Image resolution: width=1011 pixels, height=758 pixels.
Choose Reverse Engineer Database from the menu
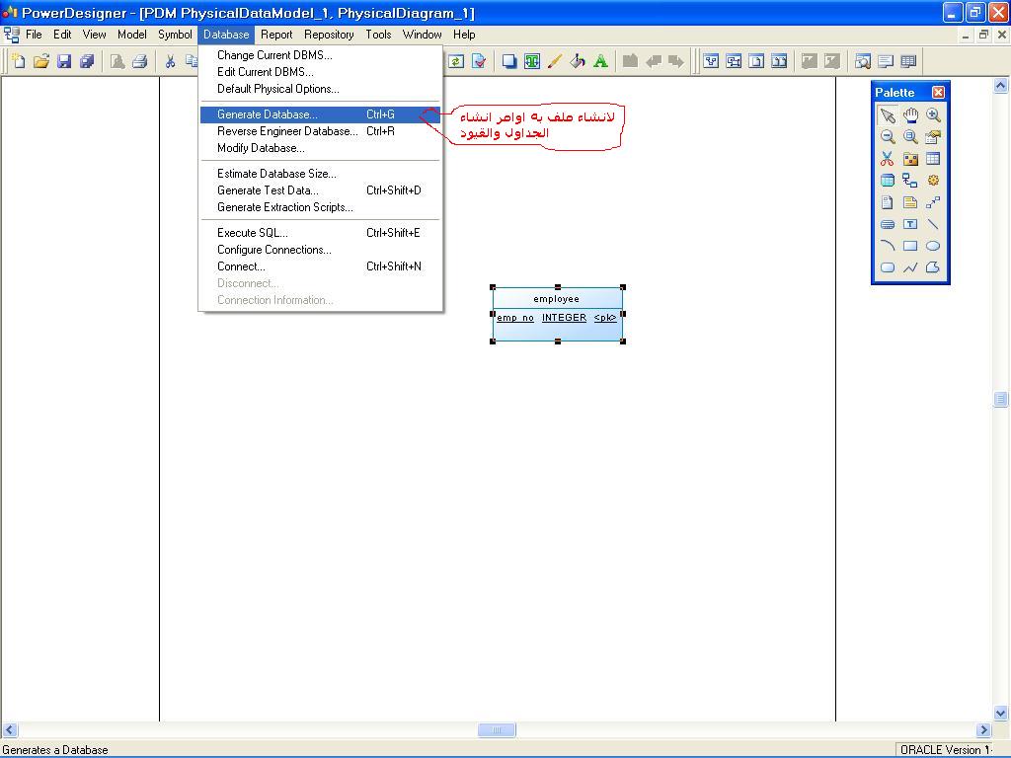point(286,131)
